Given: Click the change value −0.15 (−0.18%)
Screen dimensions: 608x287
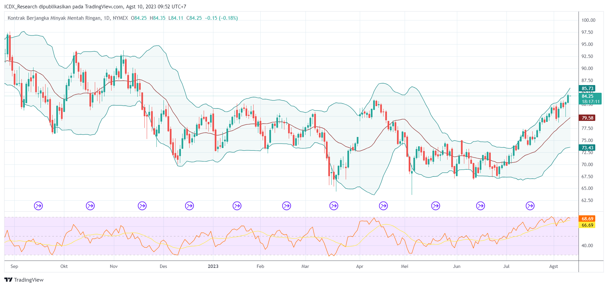Looking at the screenshot, I should coord(221,18).
